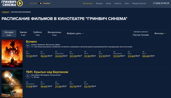Click genres text Биография, Мелодрама, Исторический
The width and height of the screenshot is (171, 98).
(46, 75)
